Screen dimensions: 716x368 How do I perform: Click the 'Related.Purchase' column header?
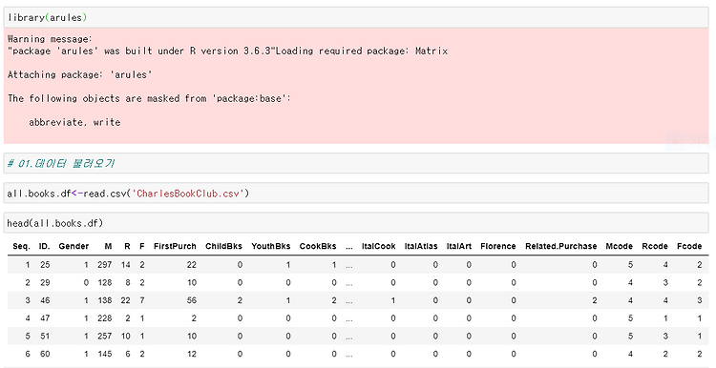(x=560, y=246)
